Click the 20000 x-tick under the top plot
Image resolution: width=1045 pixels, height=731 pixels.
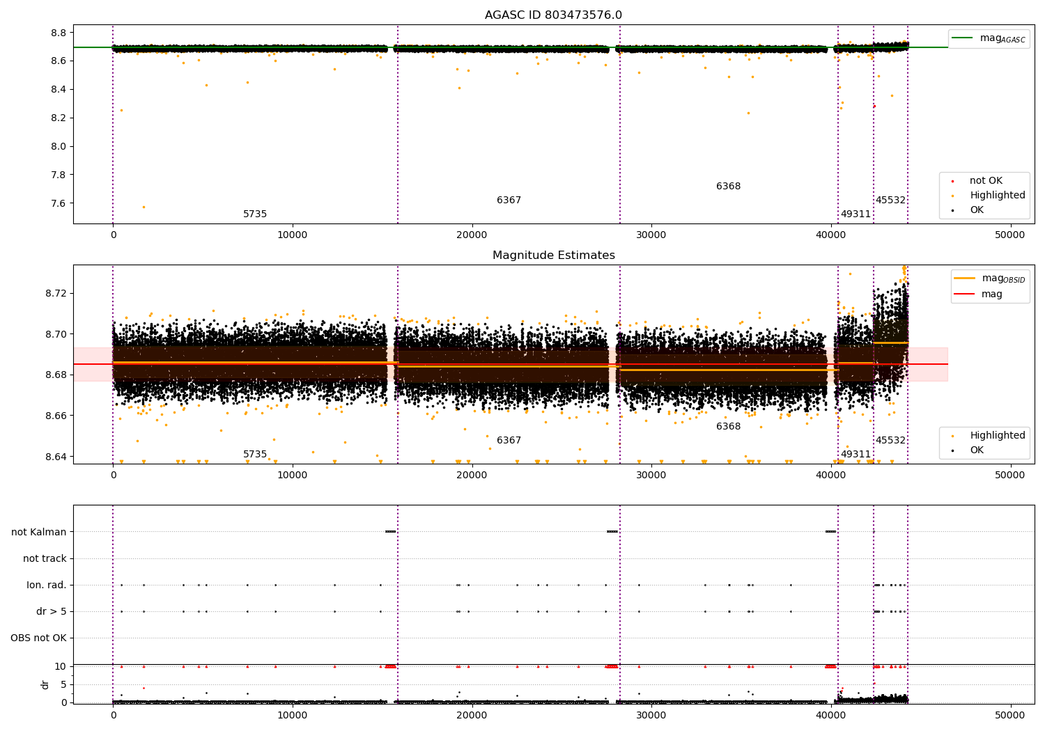tap(472, 235)
